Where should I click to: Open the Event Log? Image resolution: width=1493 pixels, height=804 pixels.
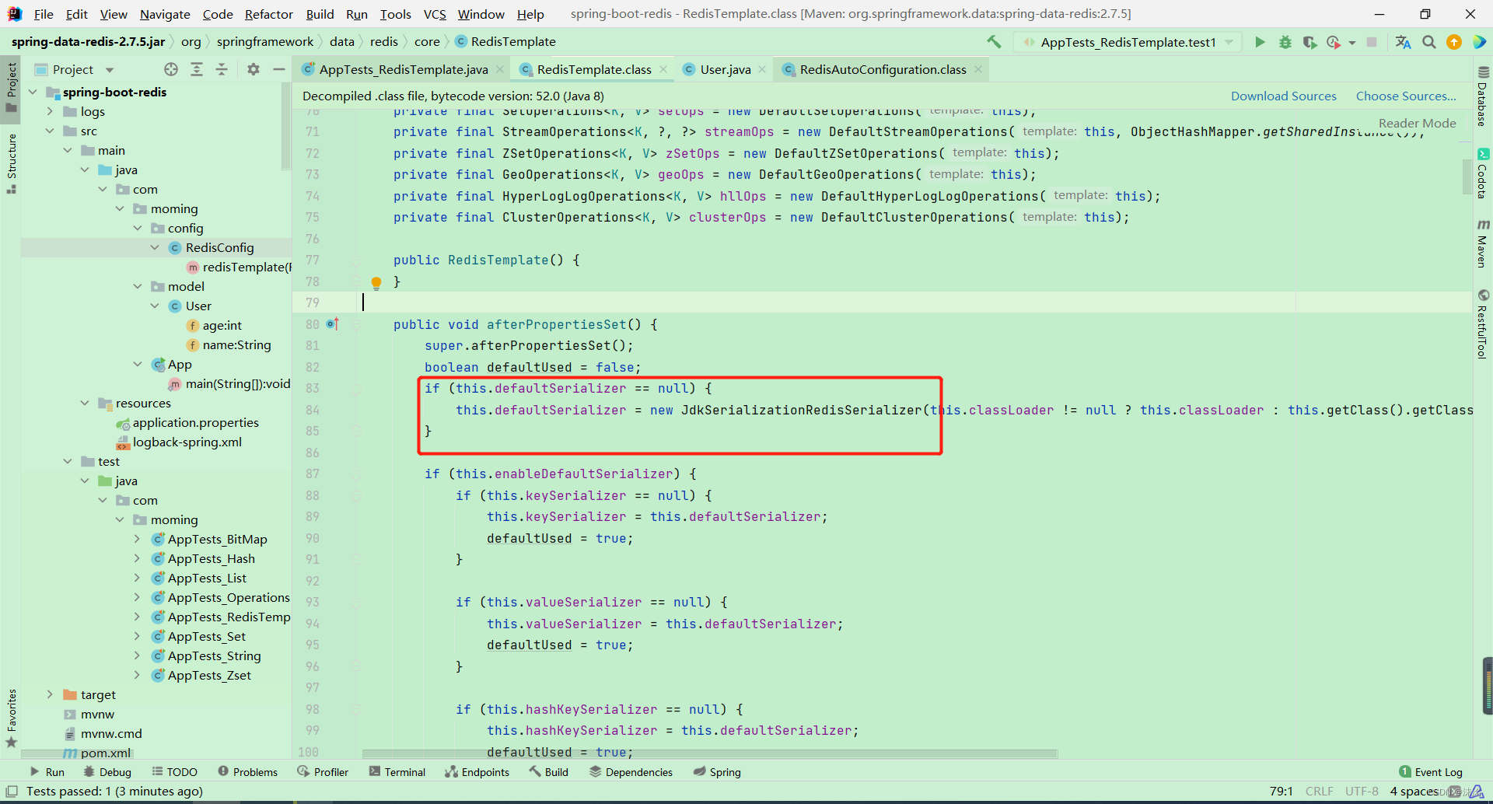[x=1430, y=771]
